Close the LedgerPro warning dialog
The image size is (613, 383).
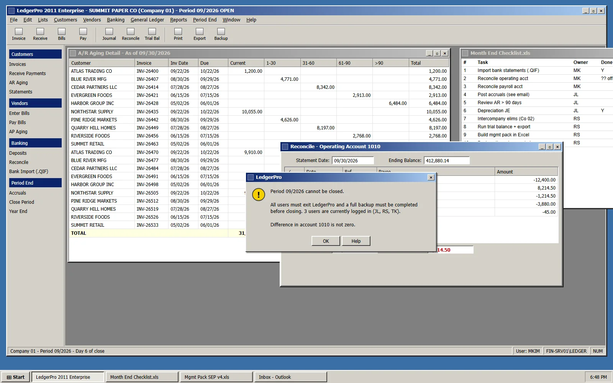pos(431,177)
